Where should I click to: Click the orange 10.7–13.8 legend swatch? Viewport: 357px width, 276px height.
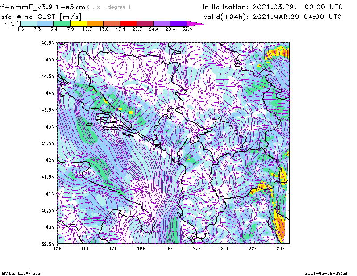[95, 24]
